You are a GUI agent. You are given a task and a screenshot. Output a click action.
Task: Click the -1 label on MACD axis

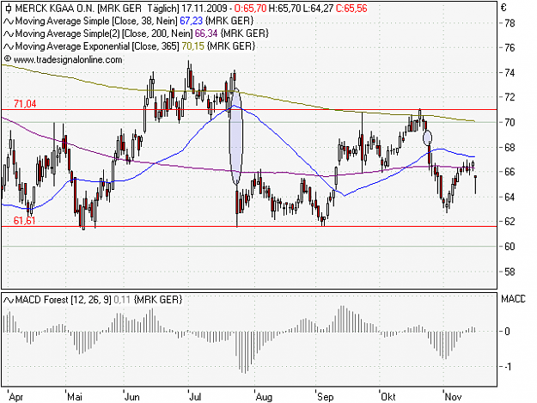508,367
